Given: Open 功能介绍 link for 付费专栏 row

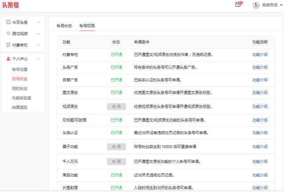Looking at the screenshot, I should (x=260, y=54).
